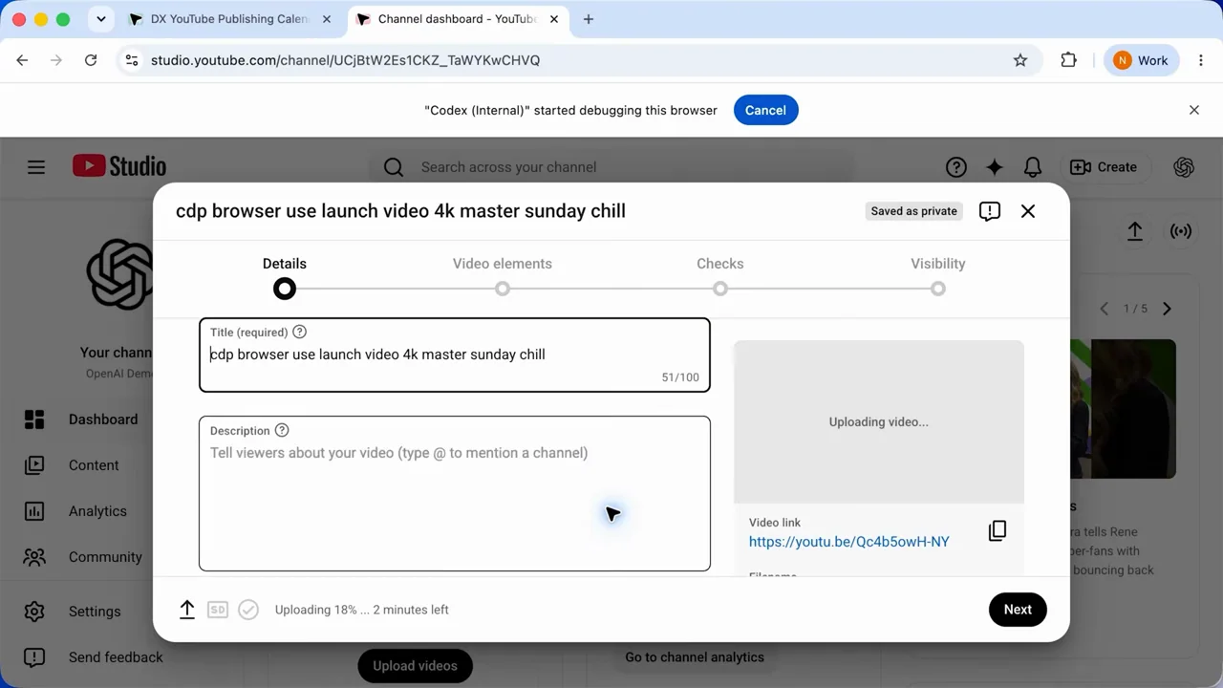Go to next card with right chevron
This screenshot has width=1223, height=688.
click(1167, 309)
